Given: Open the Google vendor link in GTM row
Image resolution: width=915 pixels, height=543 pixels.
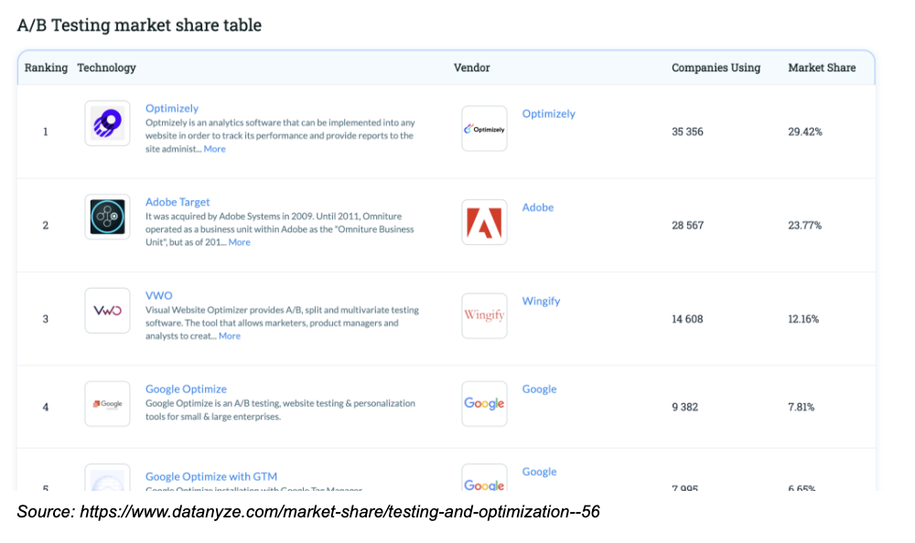Looking at the screenshot, I should [539, 472].
